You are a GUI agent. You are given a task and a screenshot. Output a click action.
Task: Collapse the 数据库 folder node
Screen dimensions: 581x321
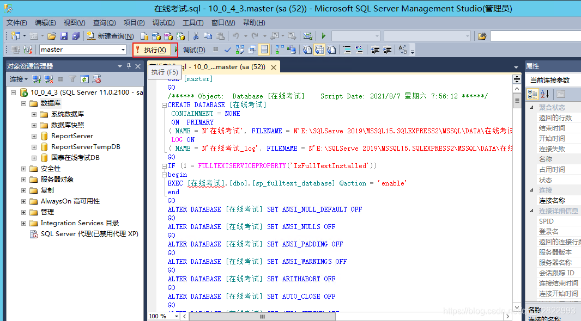click(24, 103)
